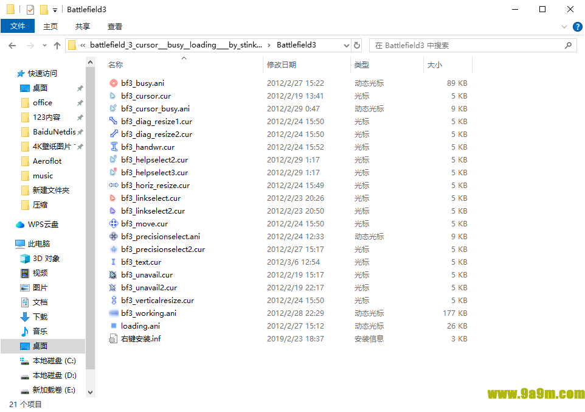Open the music folder in sidebar

tap(43, 175)
